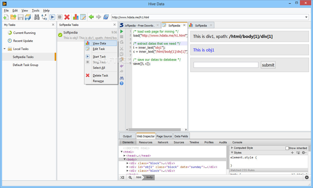Click the new folder group toolbar icon
Viewport: 313px width, 188px height.
click(x=13, y=17)
